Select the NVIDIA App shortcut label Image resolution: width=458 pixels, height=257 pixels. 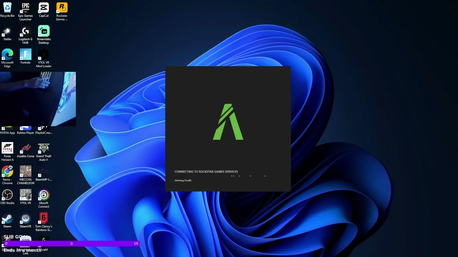[x=7, y=133]
